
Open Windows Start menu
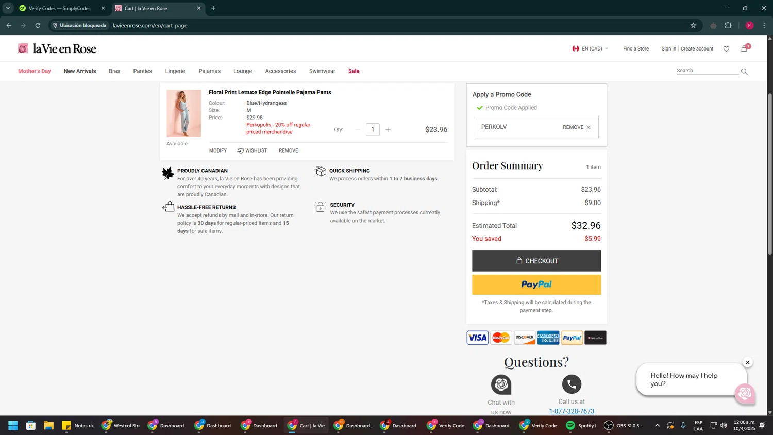pyautogui.click(x=13, y=426)
